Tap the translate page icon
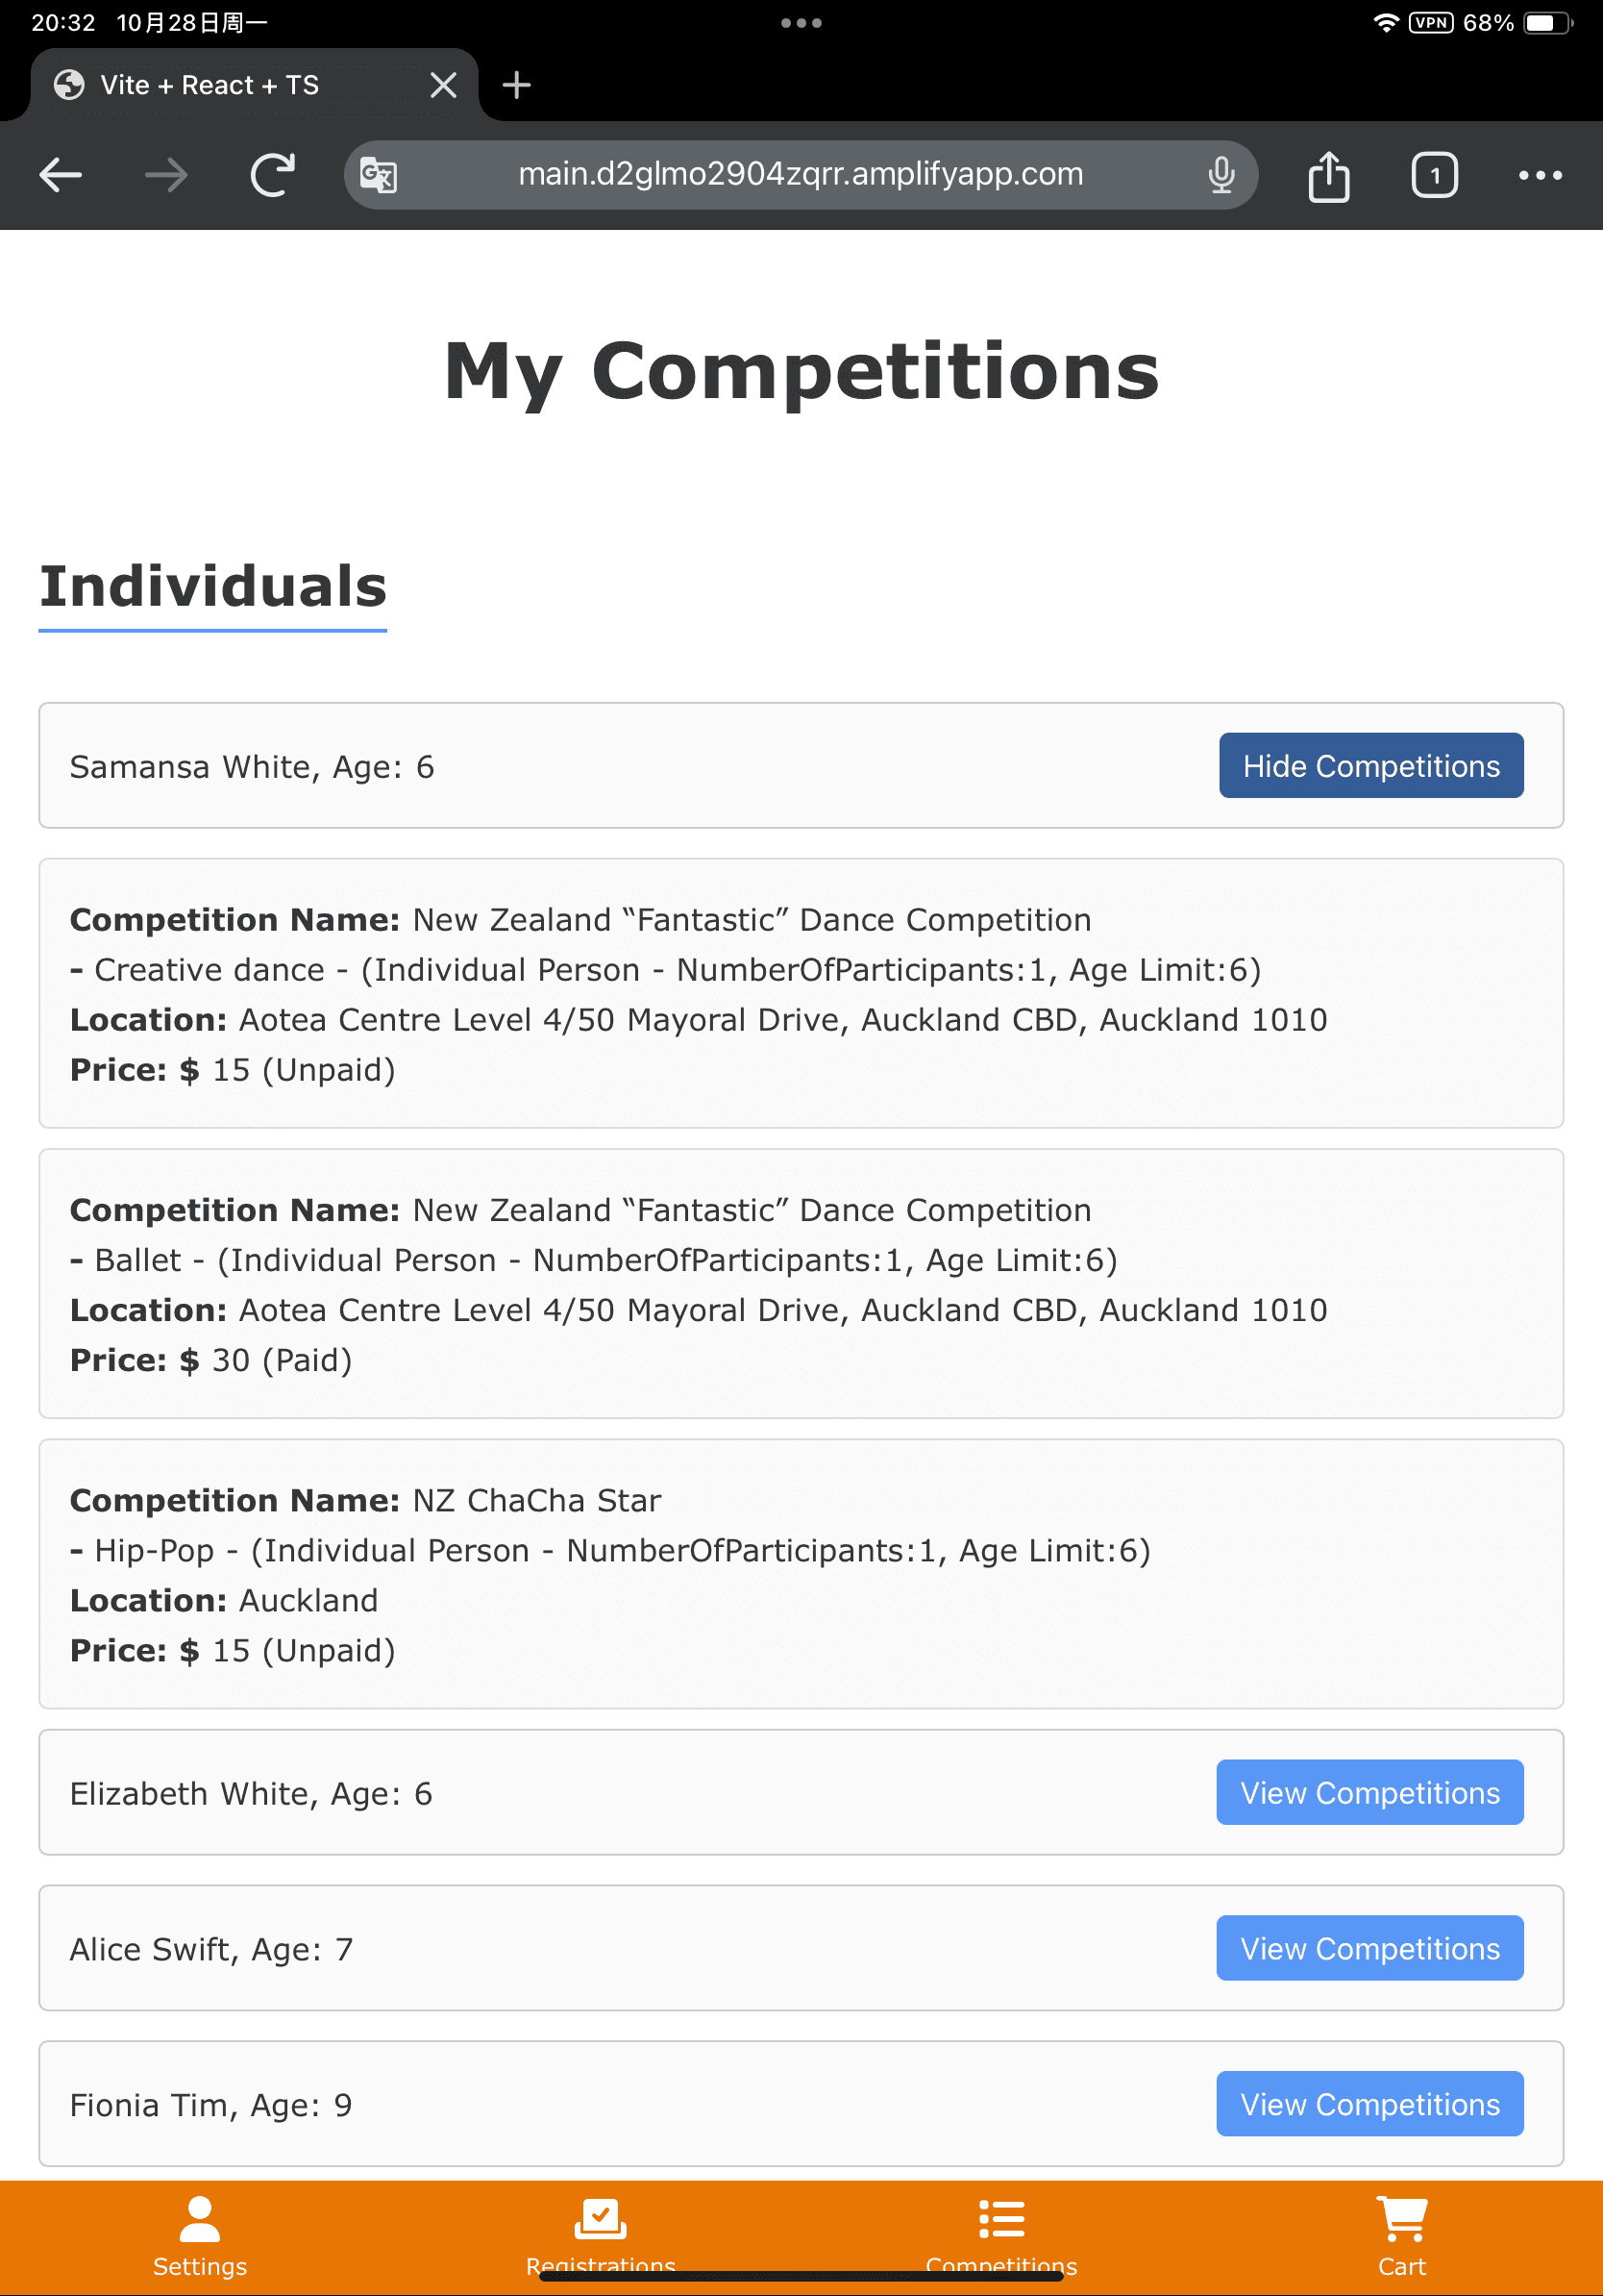This screenshot has width=1603, height=2296. [x=379, y=175]
